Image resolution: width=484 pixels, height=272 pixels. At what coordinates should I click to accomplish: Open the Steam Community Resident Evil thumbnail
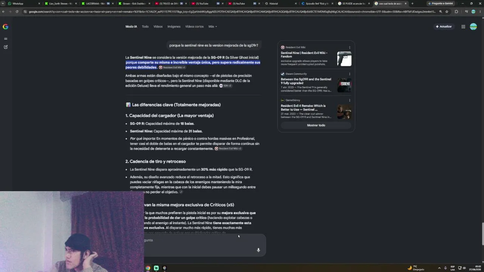click(x=344, y=85)
